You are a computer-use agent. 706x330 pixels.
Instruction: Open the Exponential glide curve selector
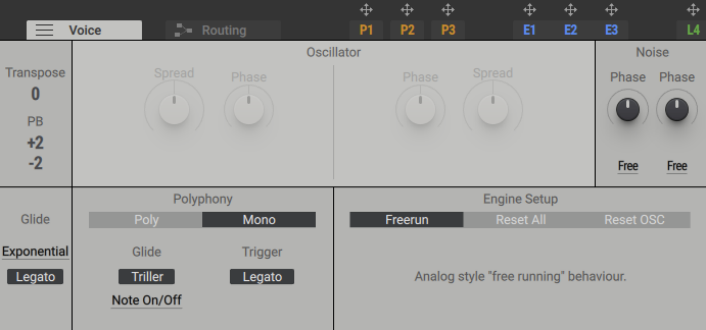click(x=35, y=251)
